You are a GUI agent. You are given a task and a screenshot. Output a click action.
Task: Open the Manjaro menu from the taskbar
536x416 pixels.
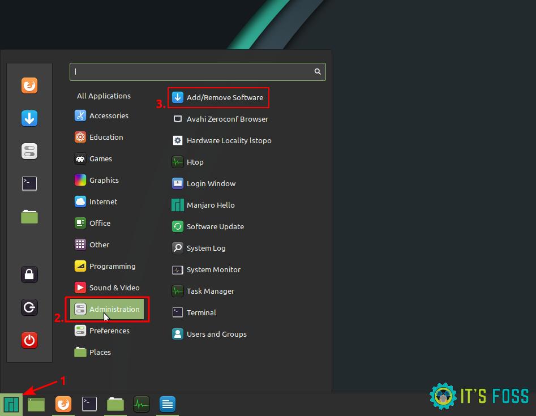(11, 404)
